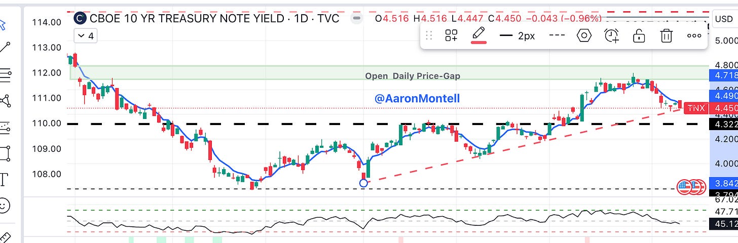Click the grey pill market status indicator
Image resolution: width=738 pixels, height=243 pixels.
357,19
